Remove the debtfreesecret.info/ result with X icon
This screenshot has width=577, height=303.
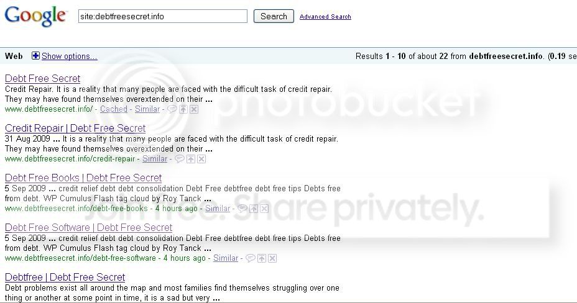tap(194, 109)
